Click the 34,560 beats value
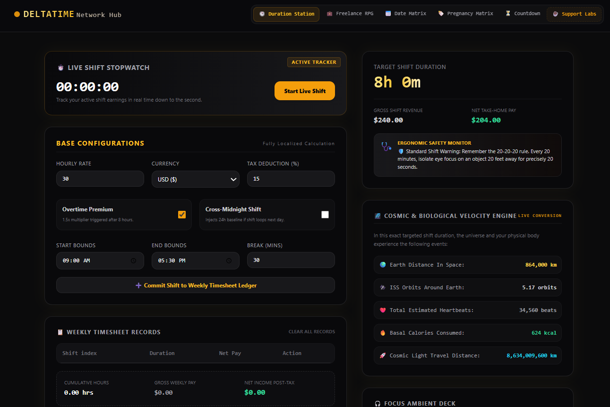This screenshot has width=610, height=407. click(x=538, y=310)
